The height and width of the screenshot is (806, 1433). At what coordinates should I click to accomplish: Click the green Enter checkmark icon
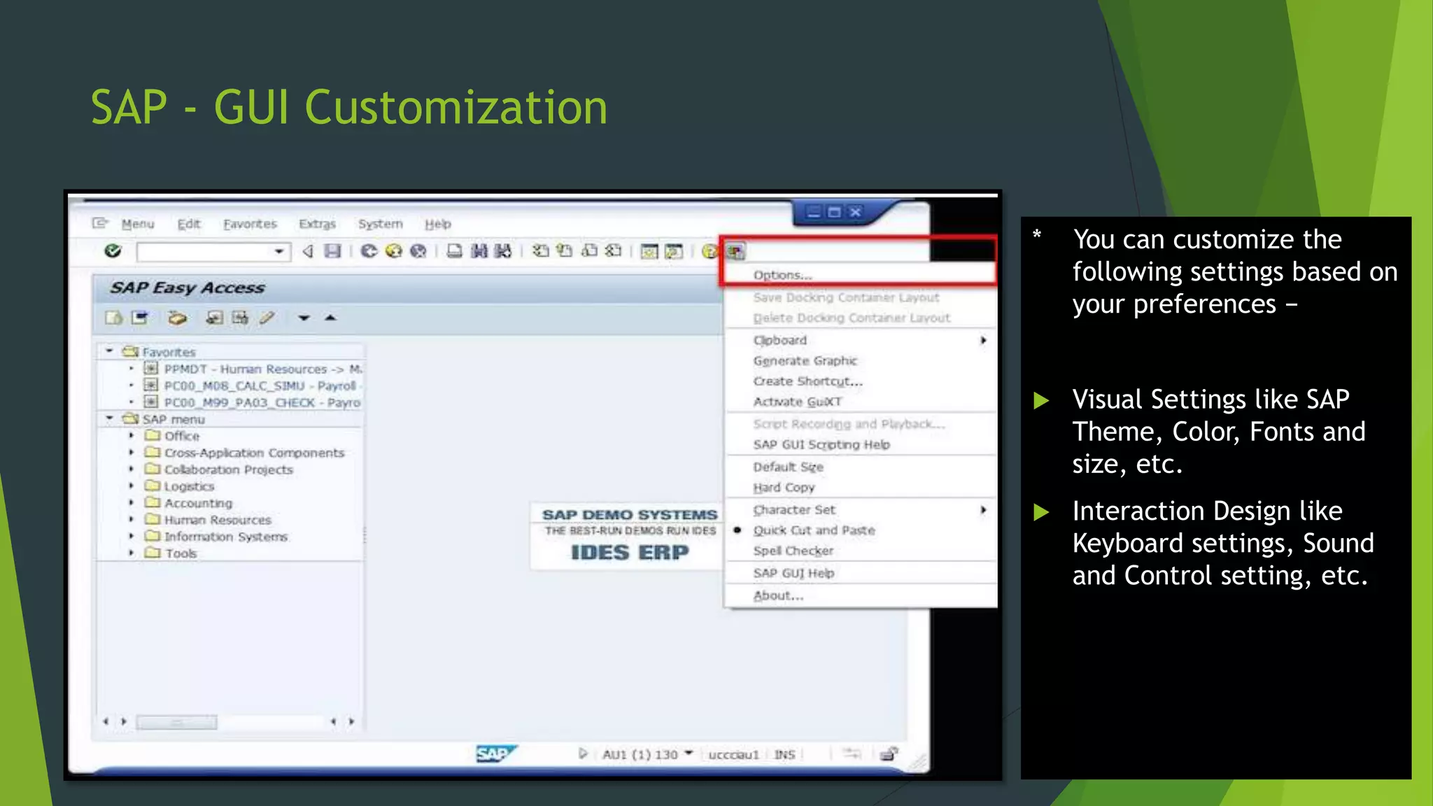coord(113,250)
